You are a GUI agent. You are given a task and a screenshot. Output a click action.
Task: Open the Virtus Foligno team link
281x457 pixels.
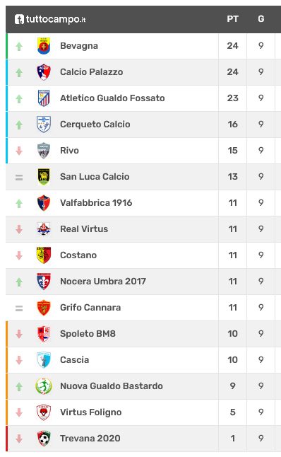[91, 412]
